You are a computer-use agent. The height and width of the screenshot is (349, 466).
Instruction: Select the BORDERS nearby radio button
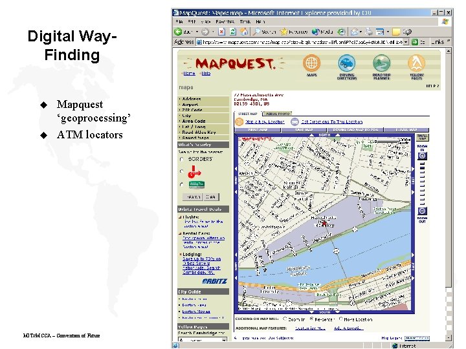[x=182, y=160]
